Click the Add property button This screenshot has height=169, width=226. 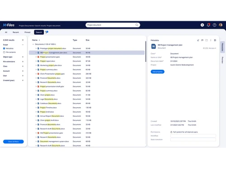[x=157, y=72]
